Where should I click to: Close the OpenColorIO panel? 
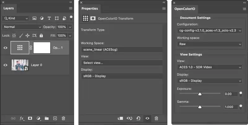[x=174, y=3]
